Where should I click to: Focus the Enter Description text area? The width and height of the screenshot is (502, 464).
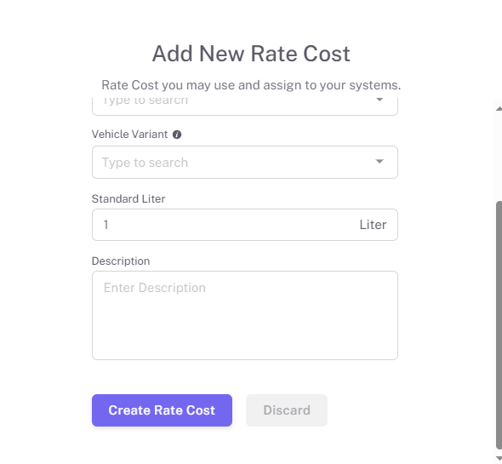coord(245,315)
